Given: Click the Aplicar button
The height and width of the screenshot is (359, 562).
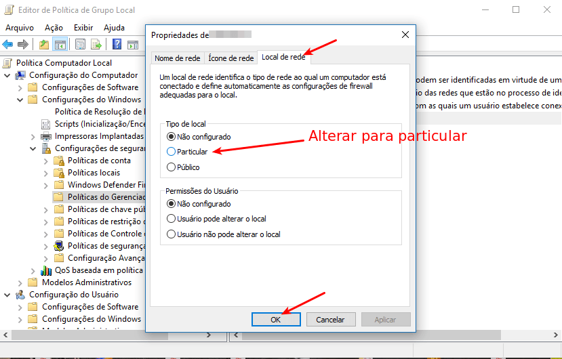Looking at the screenshot, I should [x=385, y=320].
